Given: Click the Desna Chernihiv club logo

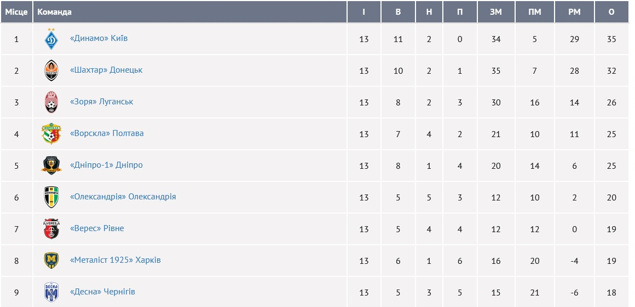Looking at the screenshot, I should pyautogui.click(x=51, y=292).
